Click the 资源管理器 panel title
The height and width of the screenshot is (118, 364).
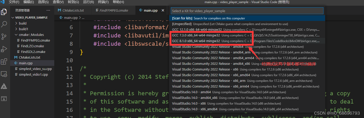(23, 10)
